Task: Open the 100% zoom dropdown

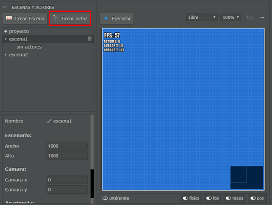Action: (x=231, y=17)
